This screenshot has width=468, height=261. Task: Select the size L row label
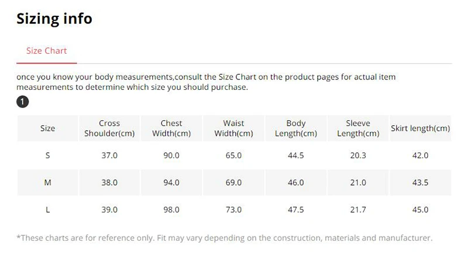coord(47,210)
